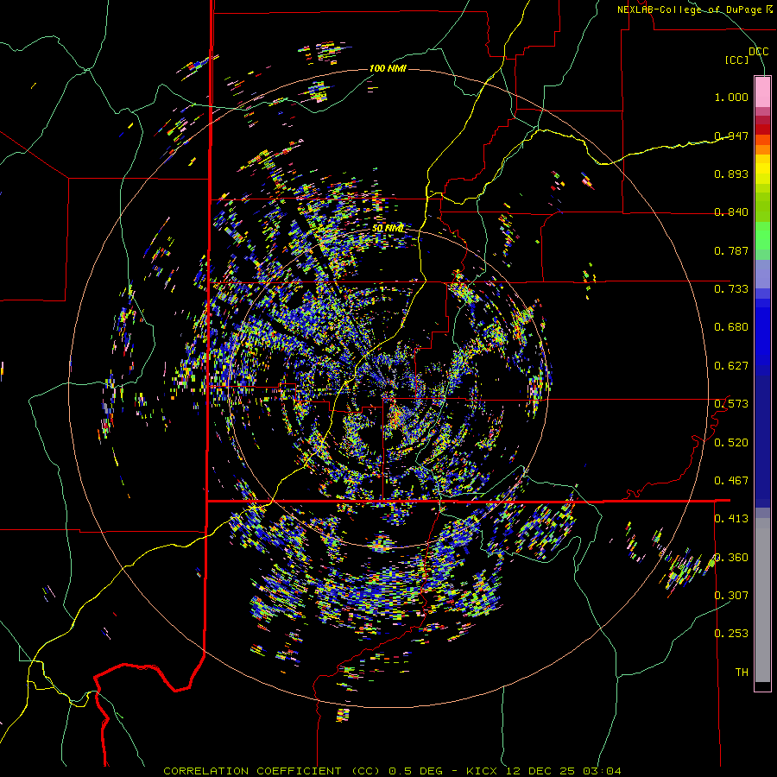
Task: Click the 0.520 legend value
Action: 731,443
